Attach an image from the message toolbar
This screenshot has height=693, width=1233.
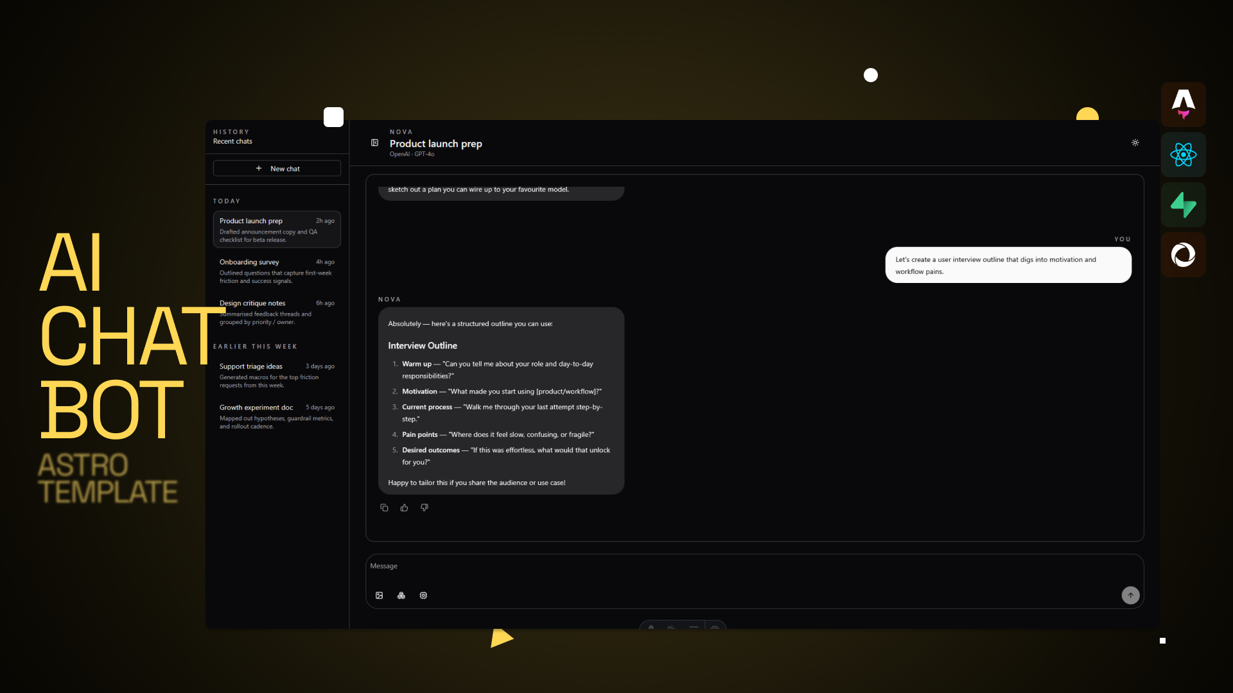(379, 595)
